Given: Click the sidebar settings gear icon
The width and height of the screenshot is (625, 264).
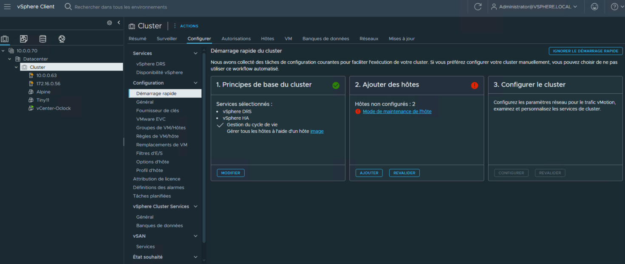Looking at the screenshot, I should point(109,23).
